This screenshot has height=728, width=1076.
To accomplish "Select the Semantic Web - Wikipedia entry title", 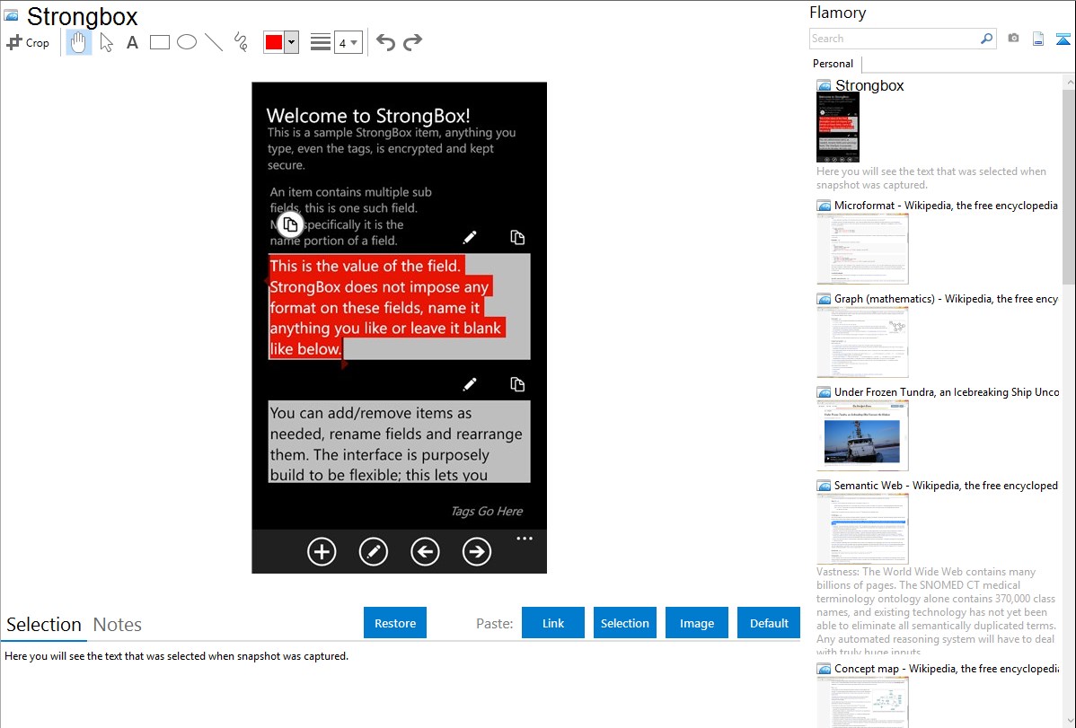I will click(947, 485).
